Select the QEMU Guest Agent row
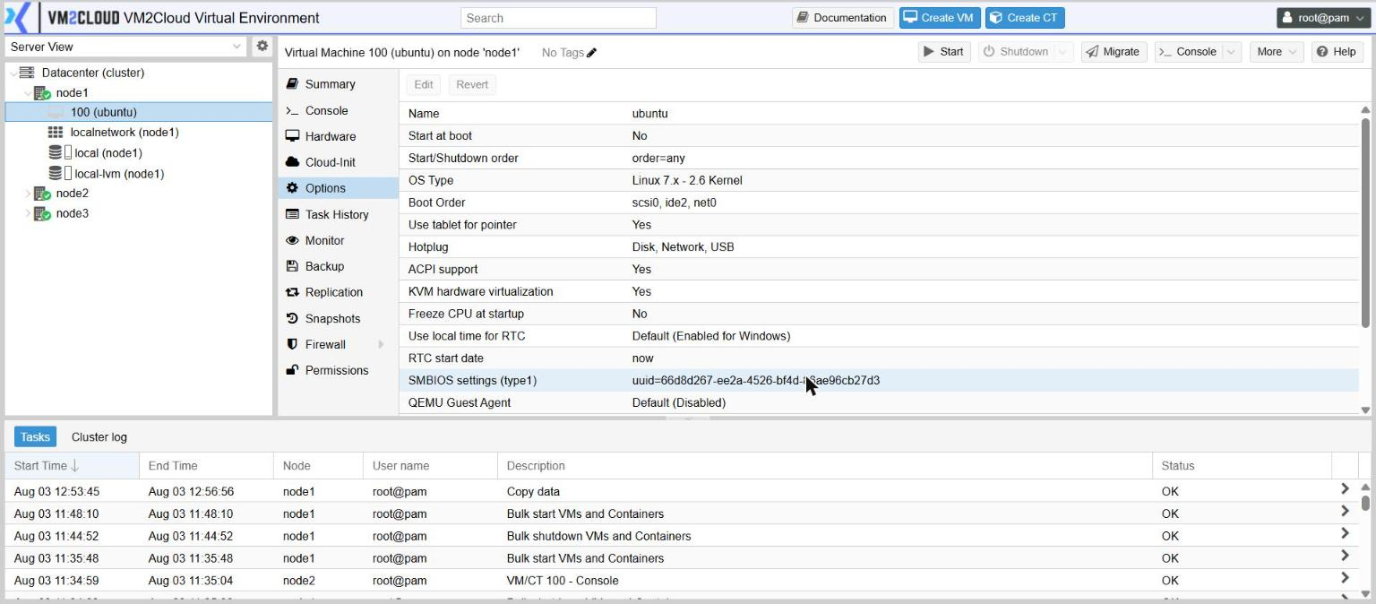Screen dimensions: 1376x604 879,403
